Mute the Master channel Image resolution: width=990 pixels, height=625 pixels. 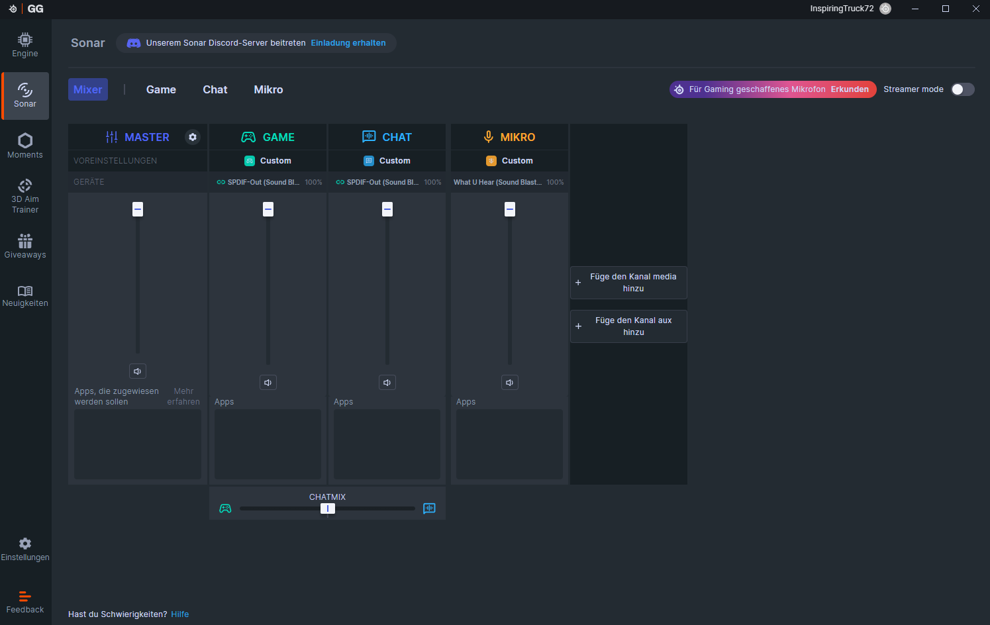point(138,371)
